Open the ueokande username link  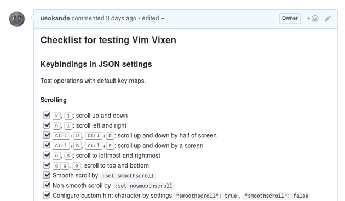(x=55, y=18)
